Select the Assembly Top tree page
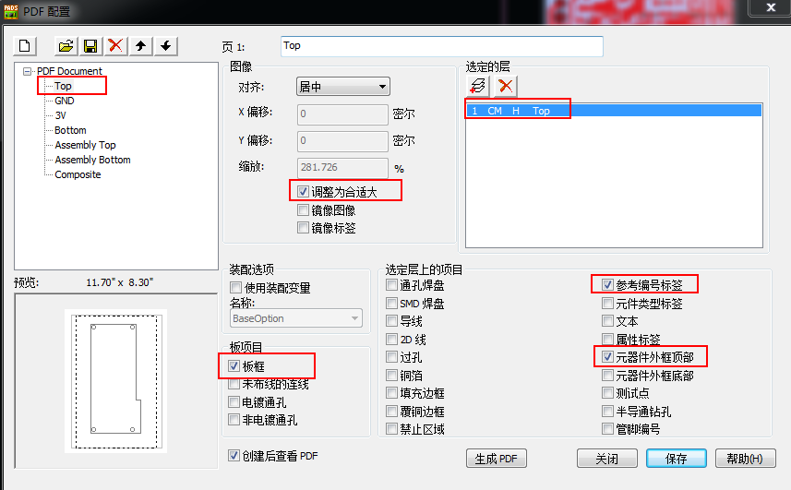The image size is (791, 490). [85, 145]
